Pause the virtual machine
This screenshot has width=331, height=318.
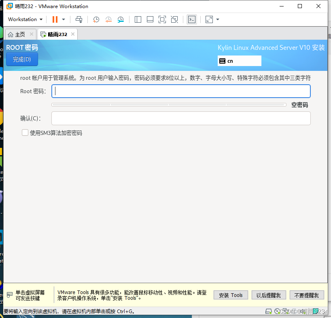tap(55, 19)
